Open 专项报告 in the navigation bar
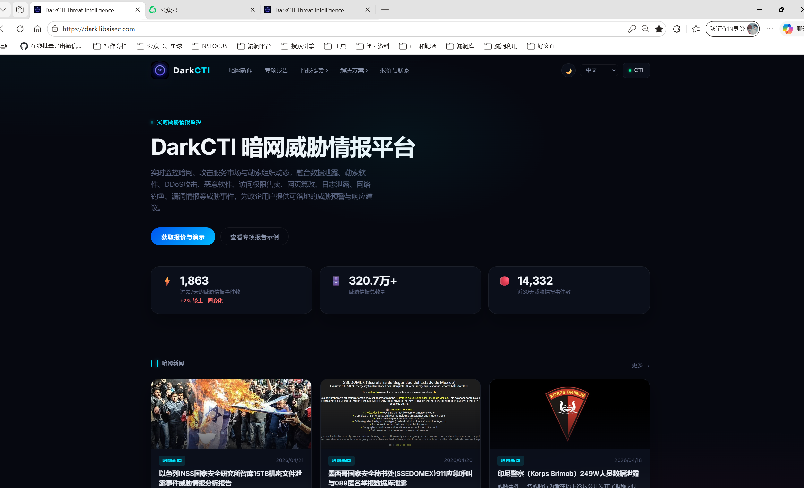Image resolution: width=804 pixels, height=488 pixels. (276, 70)
